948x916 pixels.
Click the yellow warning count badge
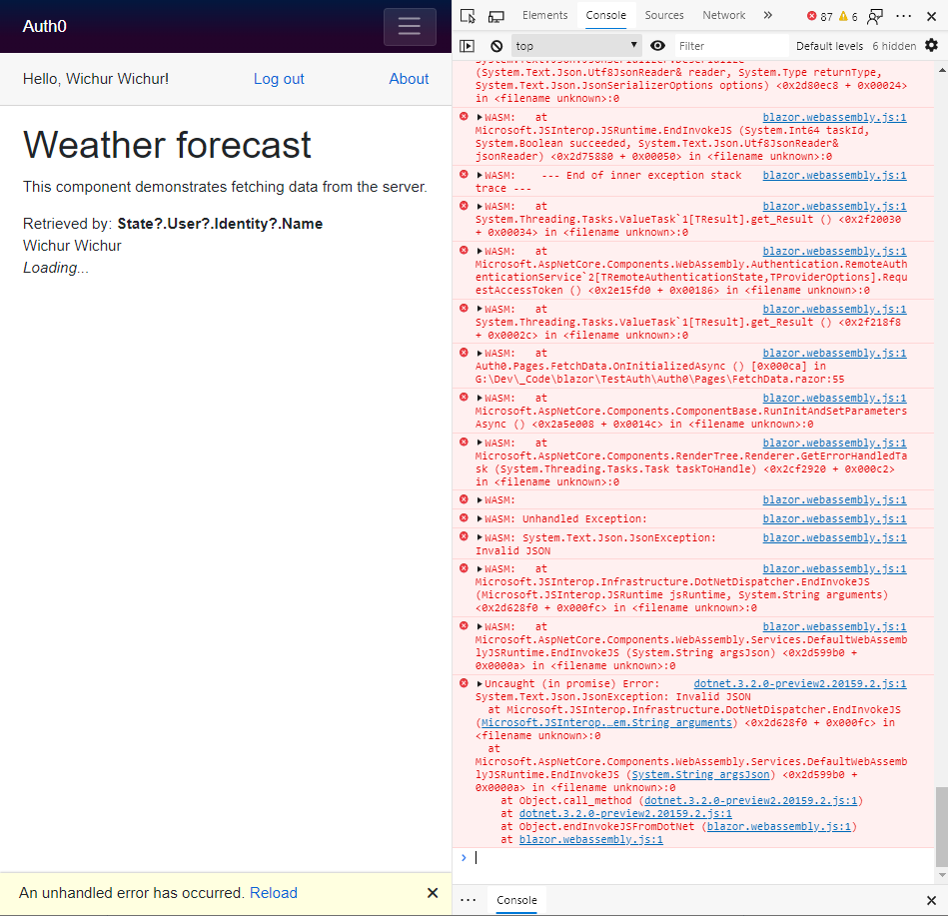point(848,16)
